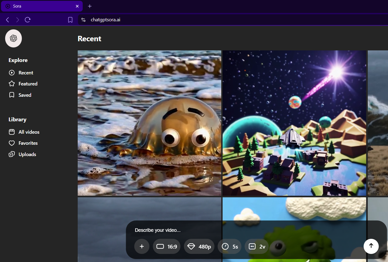Open the jellyfish-on-beach video thumbnail
Viewport: 388px width, 262px height.
(x=149, y=123)
